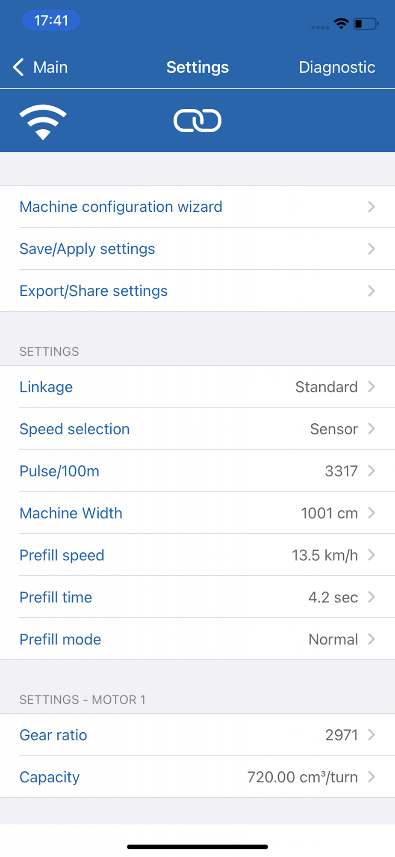Expand Speed selection Sensor chevron
The width and height of the screenshot is (395, 857).
371,429
